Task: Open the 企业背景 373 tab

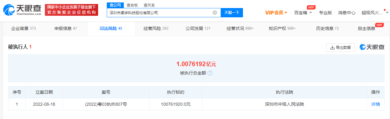Action: (x=24, y=28)
